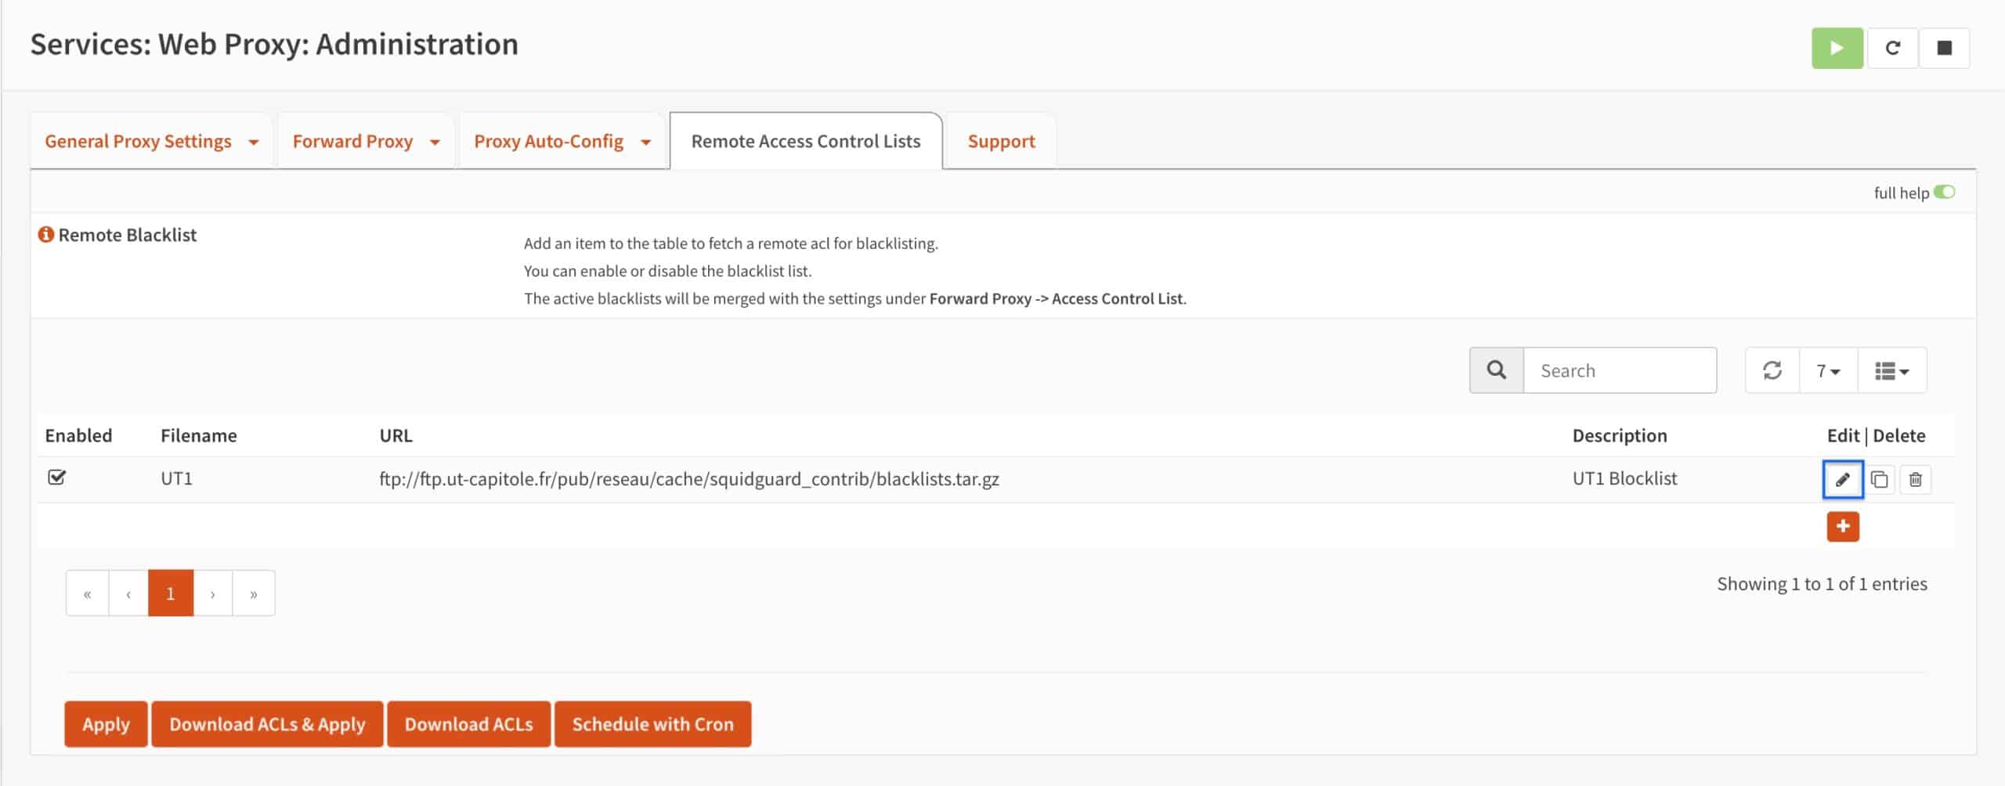
Task: Add a new remote blacklist entry
Action: coord(1844,526)
